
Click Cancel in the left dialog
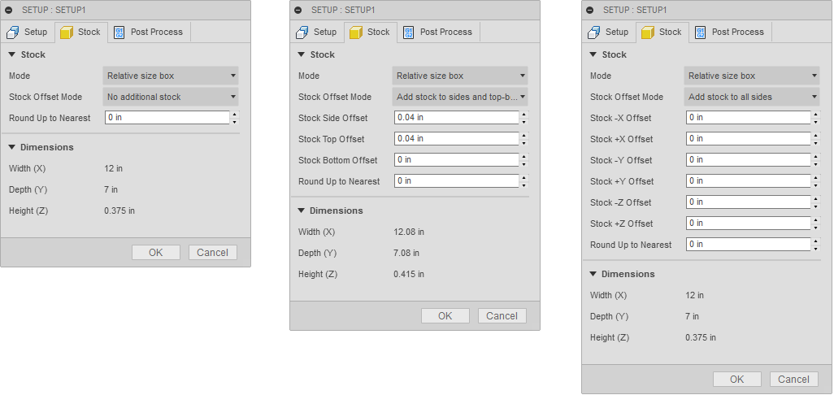pyautogui.click(x=213, y=253)
